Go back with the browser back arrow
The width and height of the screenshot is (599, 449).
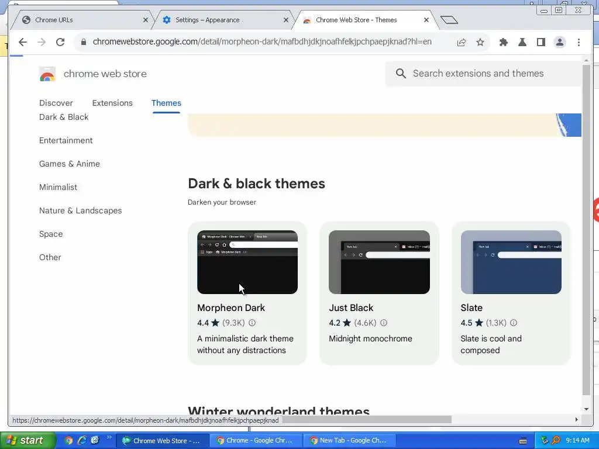tap(23, 42)
